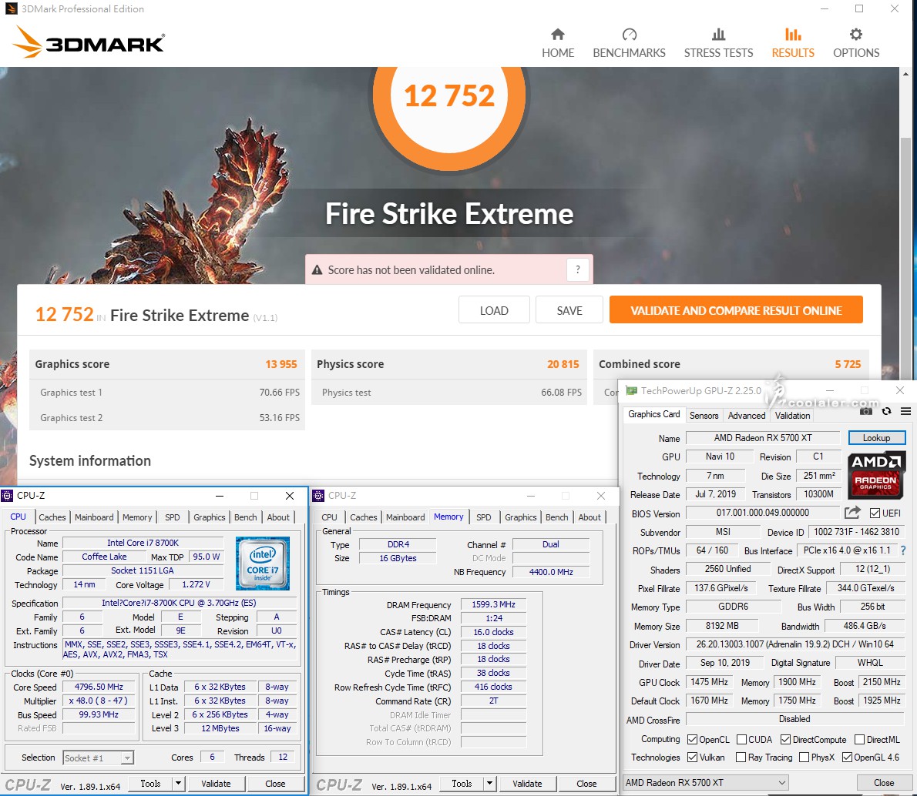Open STRESS TESTS bar chart icon

point(718,35)
